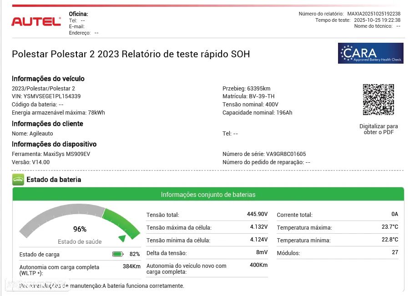Click Versão: V14.00
Image resolution: width=414 pixels, height=296 pixels.
30,162
